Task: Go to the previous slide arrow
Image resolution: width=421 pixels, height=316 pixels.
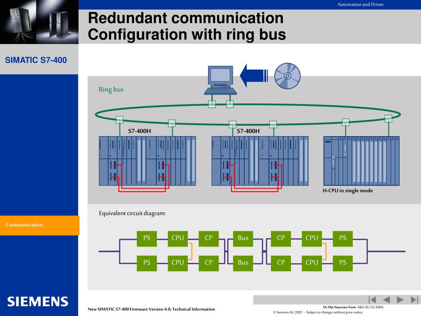Action: tap(386, 300)
